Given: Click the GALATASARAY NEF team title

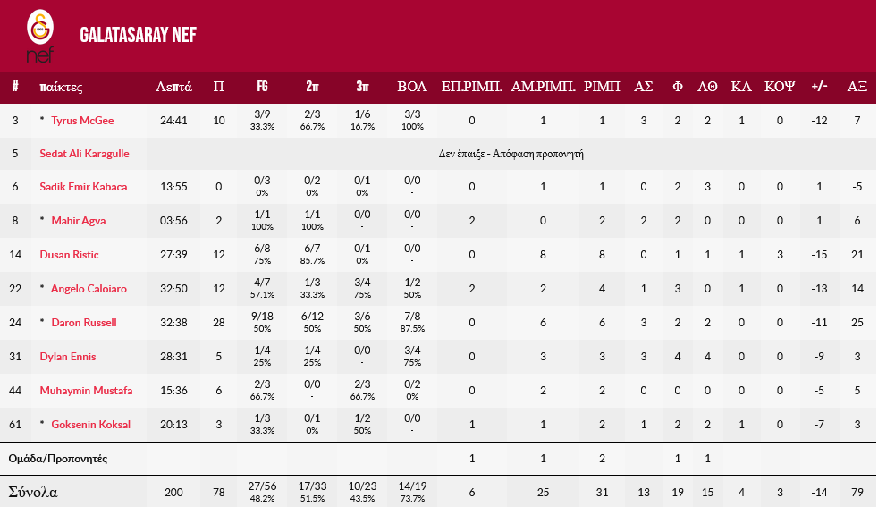Looking at the screenshot, I should (138, 35).
